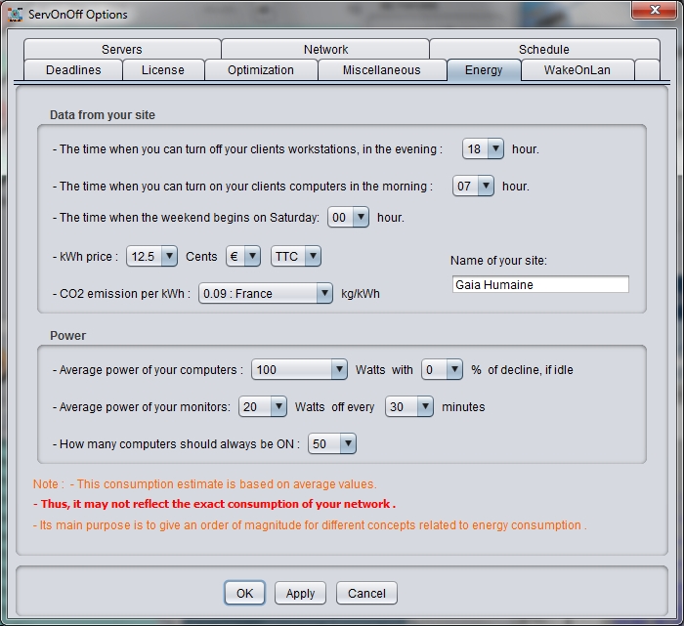Open the always-ON computers count dropdown

tap(331, 443)
